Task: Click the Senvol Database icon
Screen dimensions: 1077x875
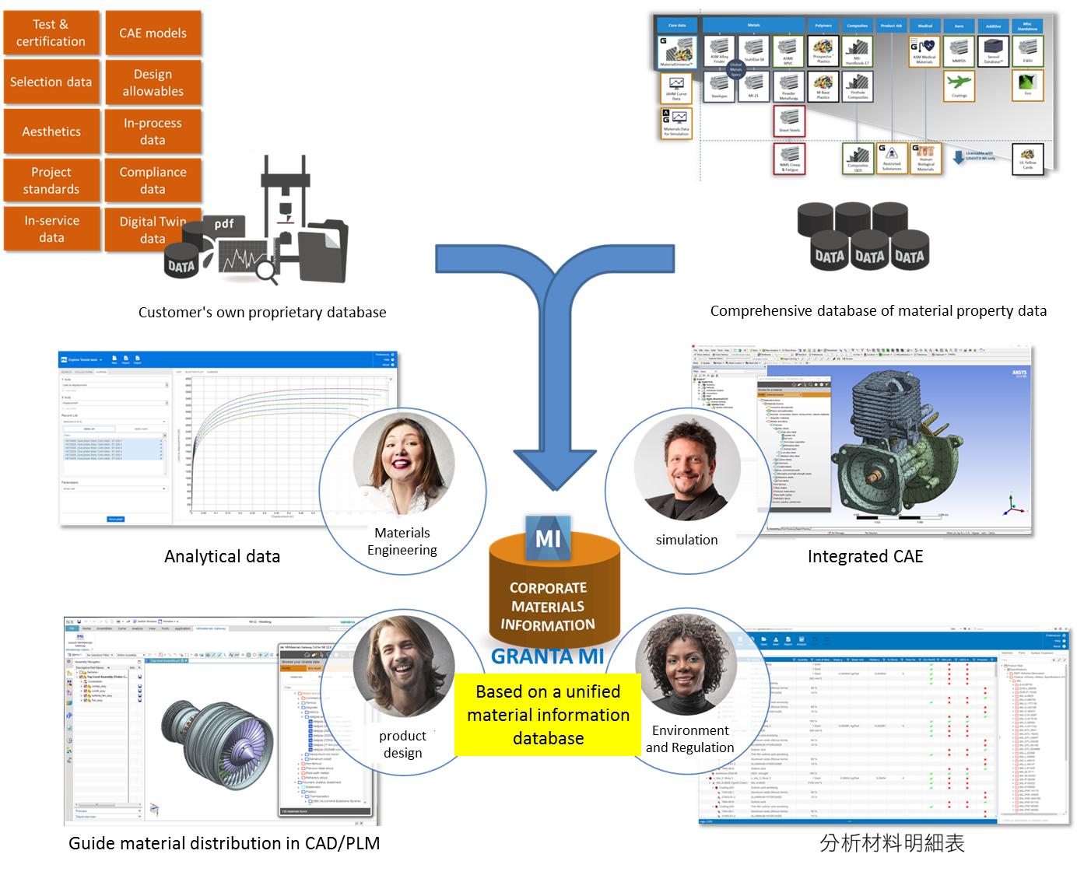Action: pyautogui.click(x=993, y=51)
